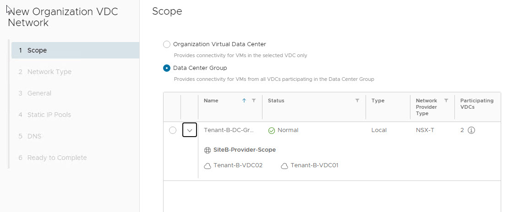This screenshot has height=212, width=514.
Task: Click the Tenant-B-VDC02 label
Action: pyautogui.click(x=238, y=165)
